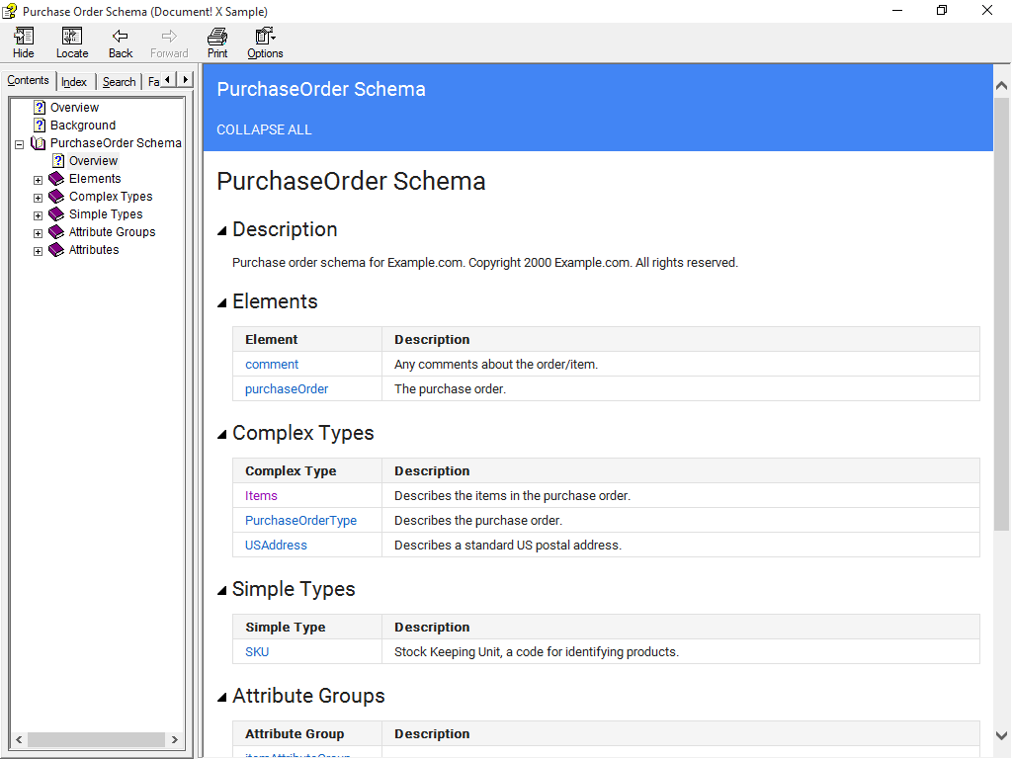This screenshot has height=759, width=1012.
Task: Expand the Attributes tree node
Action: (x=39, y=251)
